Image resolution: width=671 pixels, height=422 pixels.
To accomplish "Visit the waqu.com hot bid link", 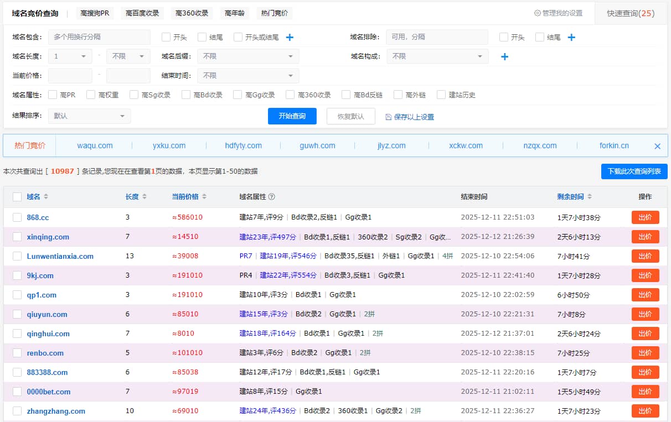I will pyautogui.click(x=94, y=145).
